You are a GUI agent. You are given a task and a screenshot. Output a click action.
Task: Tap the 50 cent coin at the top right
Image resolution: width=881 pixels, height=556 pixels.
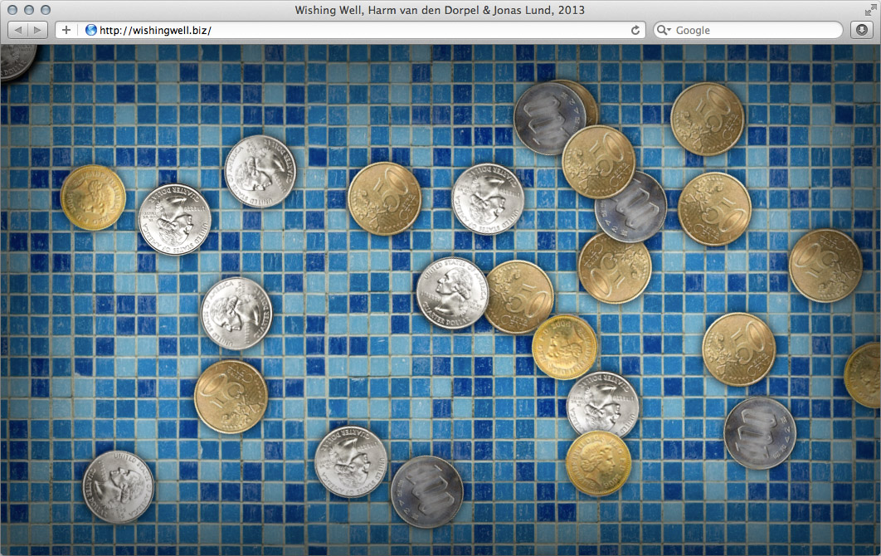click(x=708, y=119)
